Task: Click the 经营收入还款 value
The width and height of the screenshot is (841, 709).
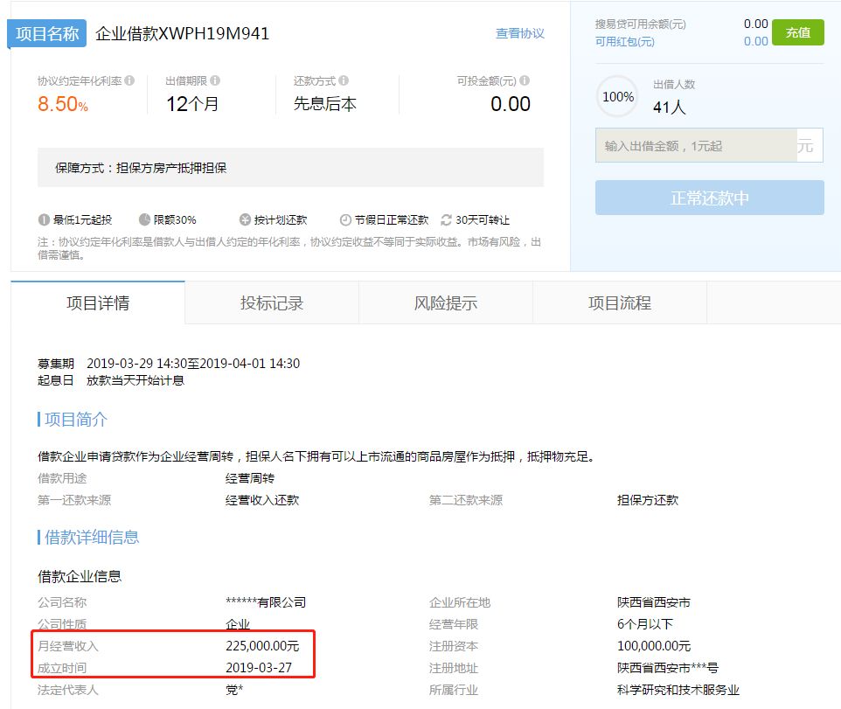Action: click(x=262, y=500)
